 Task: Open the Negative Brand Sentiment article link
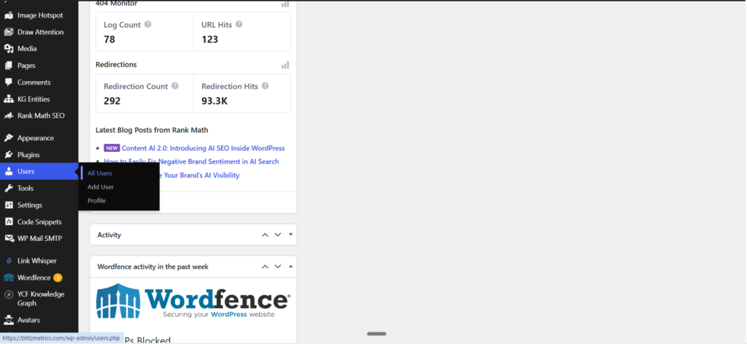[192, 161]
